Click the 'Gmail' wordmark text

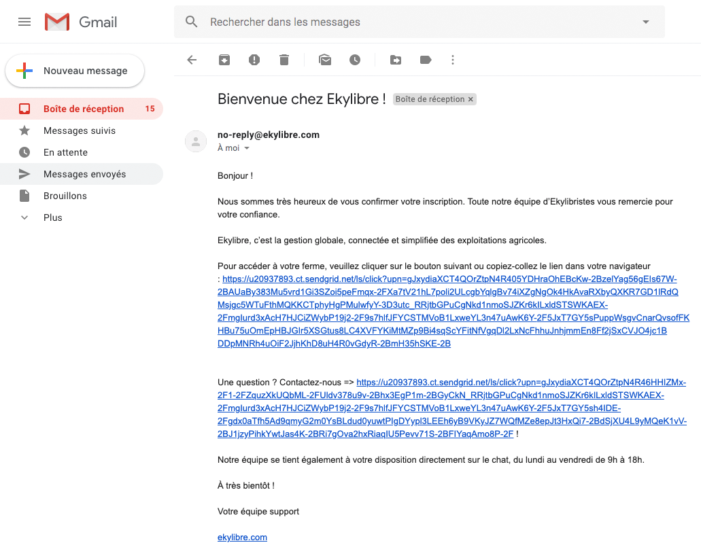(98, 22)
